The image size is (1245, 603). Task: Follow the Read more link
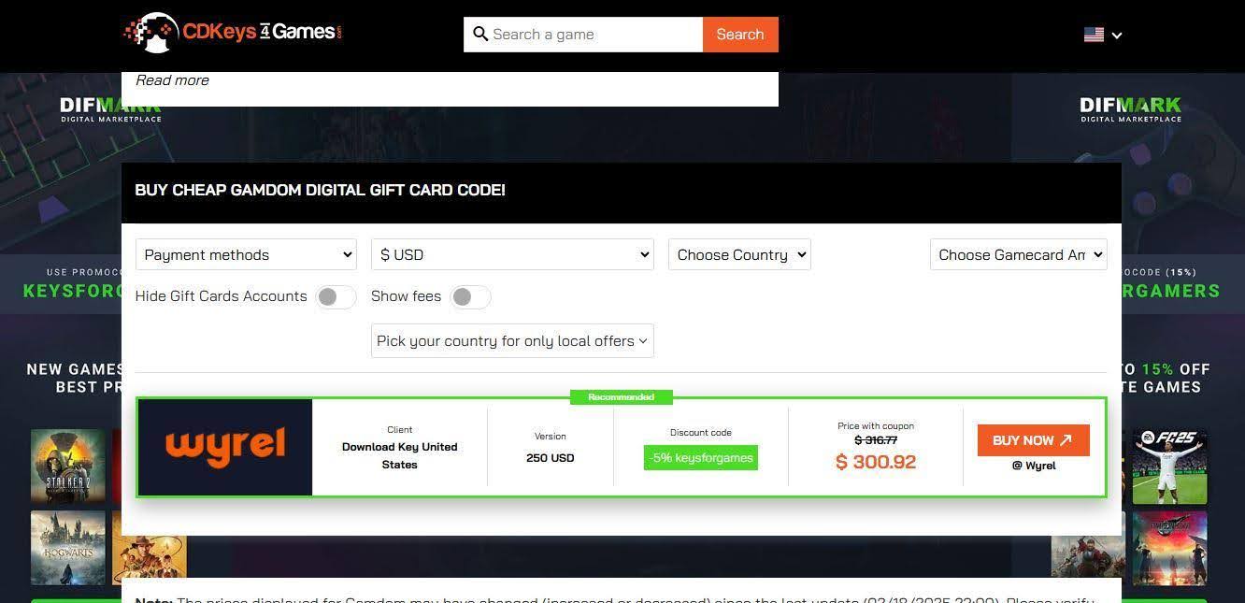pos(172,80)
